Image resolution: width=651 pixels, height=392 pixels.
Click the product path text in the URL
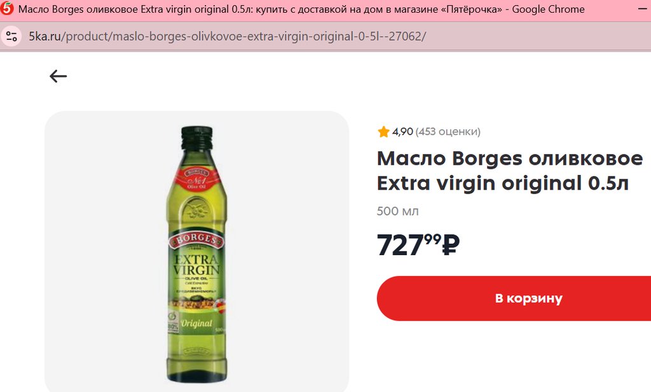pos(243,36)
